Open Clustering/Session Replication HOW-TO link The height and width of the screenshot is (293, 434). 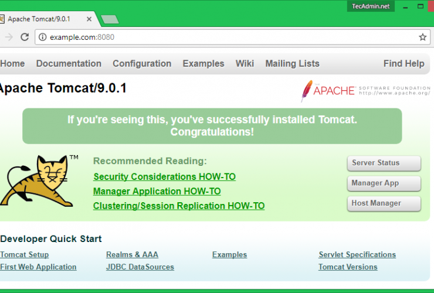click(179, 206)
